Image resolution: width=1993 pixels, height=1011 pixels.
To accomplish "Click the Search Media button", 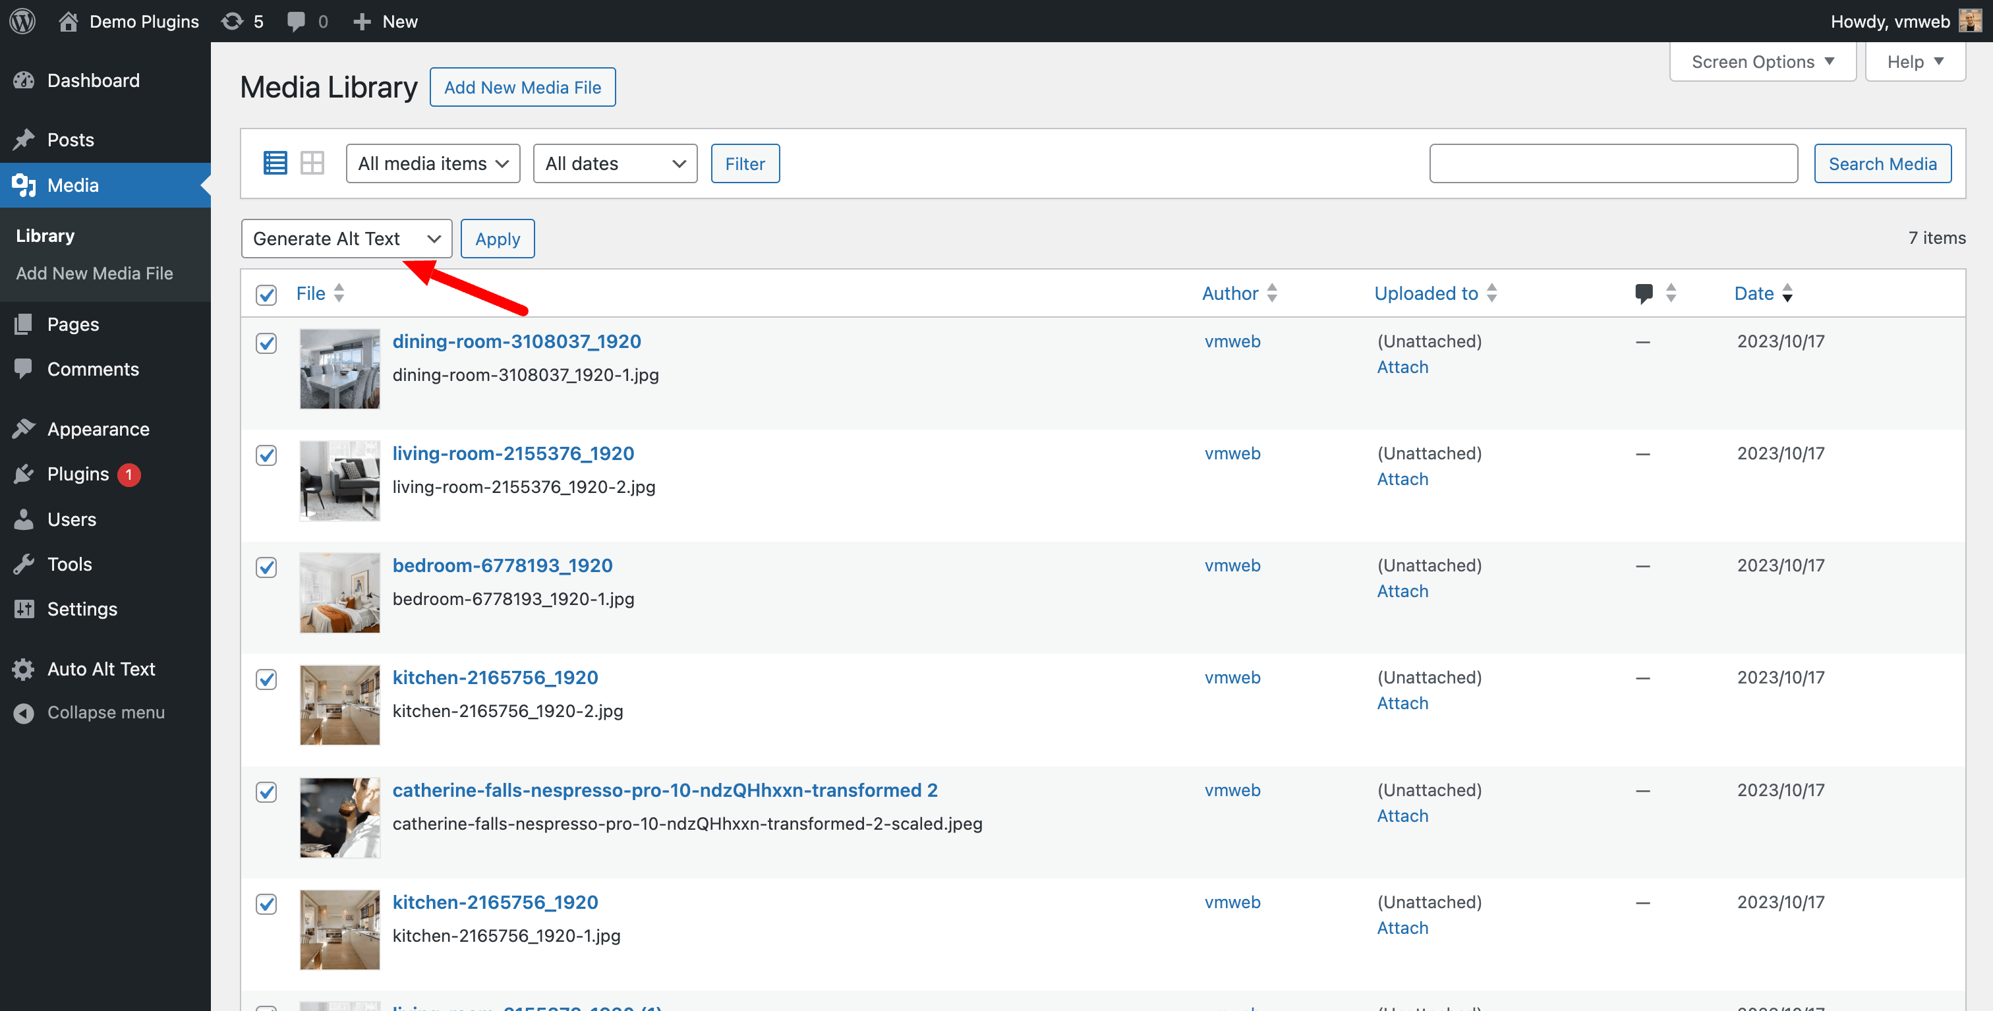I will (x=1882, y=163).
